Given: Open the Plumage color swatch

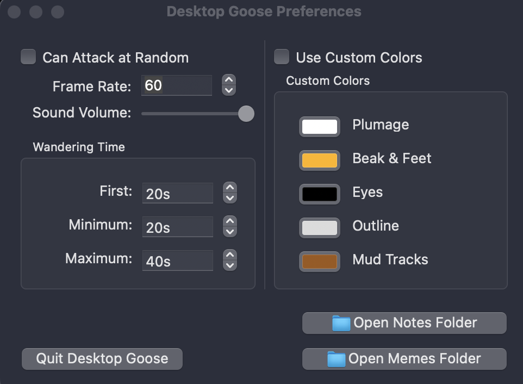Looking at the screenshot, I should coord(320,126).
